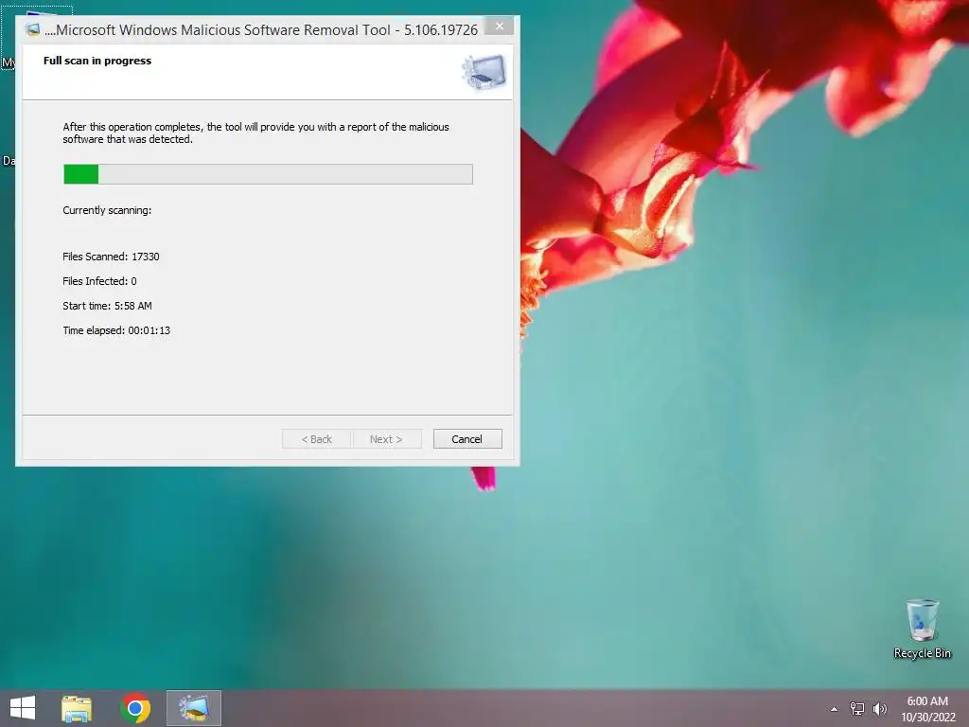Open the taskbar clock showing 6:00 AM
Image resolution: width=969 pixels, height=727 pixels.
[x=927, y=709]
